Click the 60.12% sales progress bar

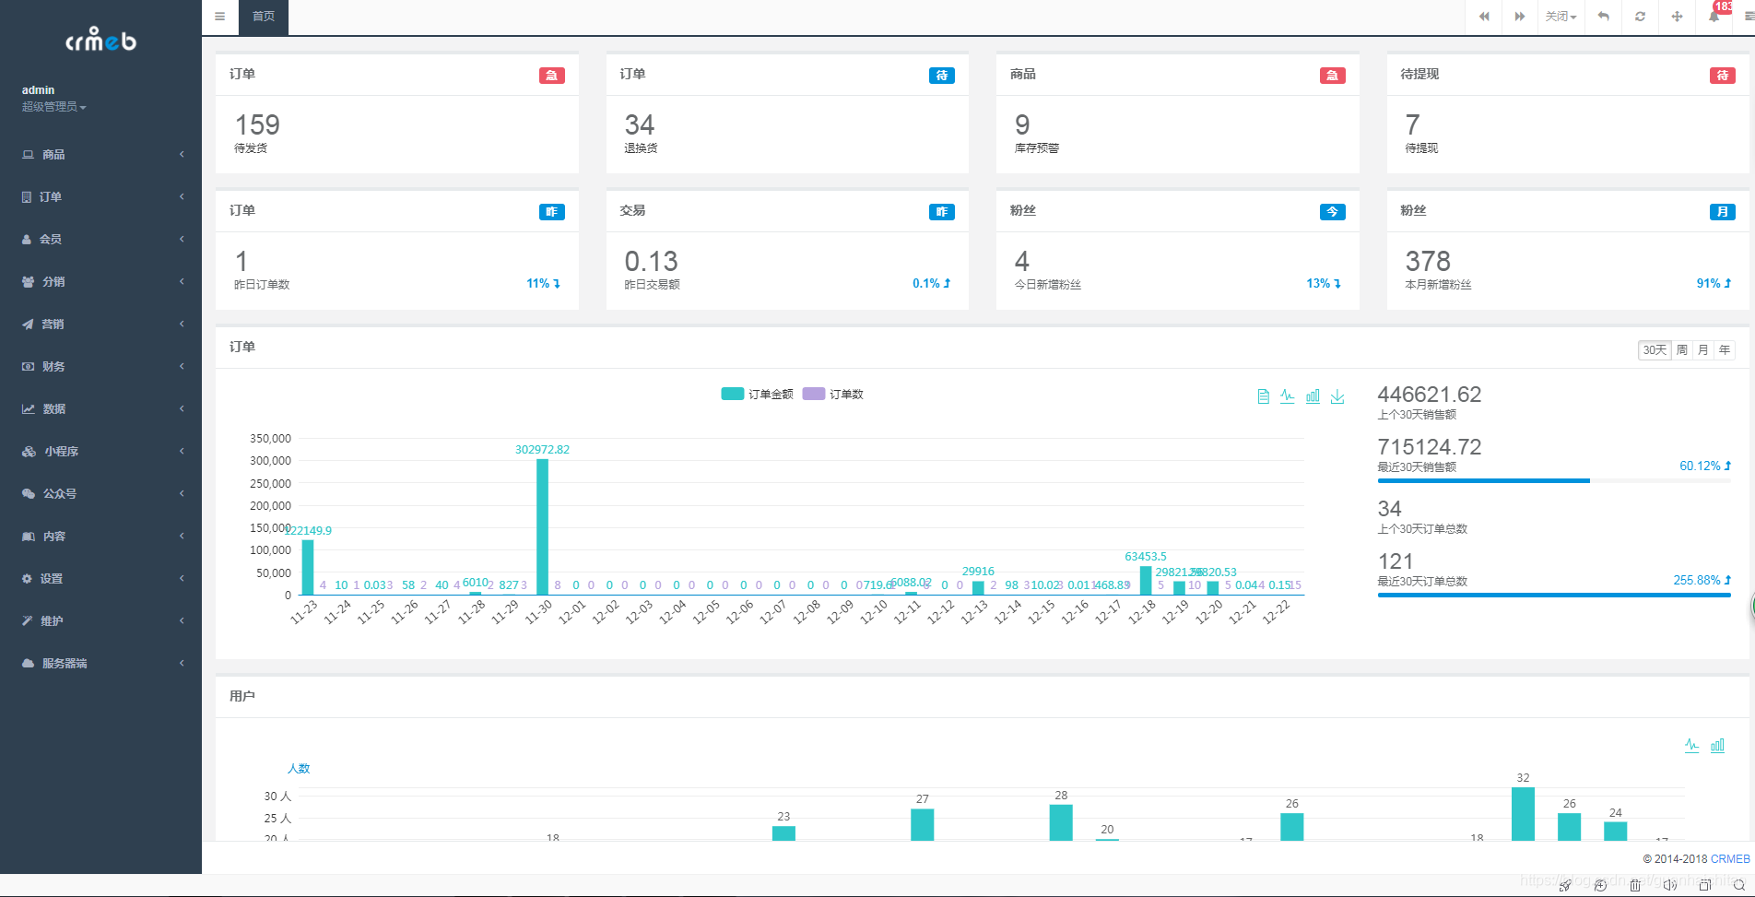(x=1554, y=480)
